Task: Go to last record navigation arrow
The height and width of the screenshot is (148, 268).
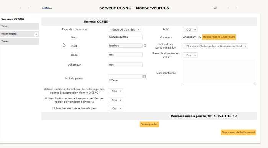Action: click(236, 8)
